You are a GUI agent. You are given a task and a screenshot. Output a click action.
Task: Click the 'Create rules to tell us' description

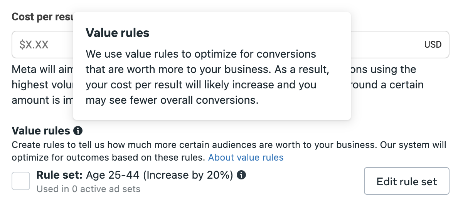point(229,151)
